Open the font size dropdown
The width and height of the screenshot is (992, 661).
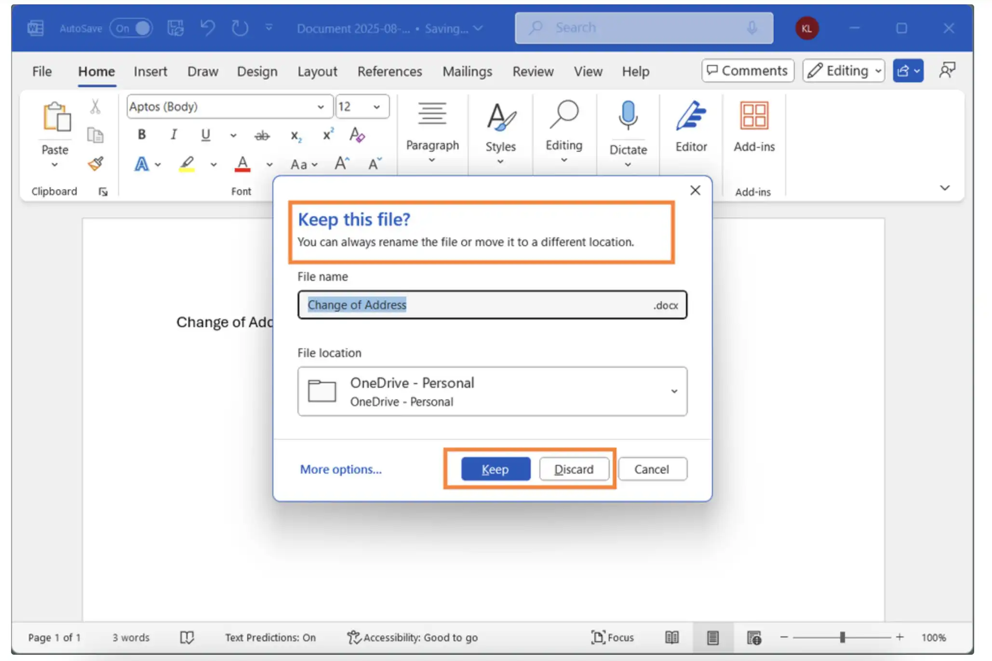point(376,107)
